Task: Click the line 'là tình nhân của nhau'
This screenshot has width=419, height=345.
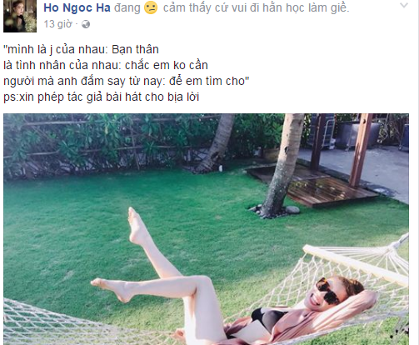Action: click(106, 66)
